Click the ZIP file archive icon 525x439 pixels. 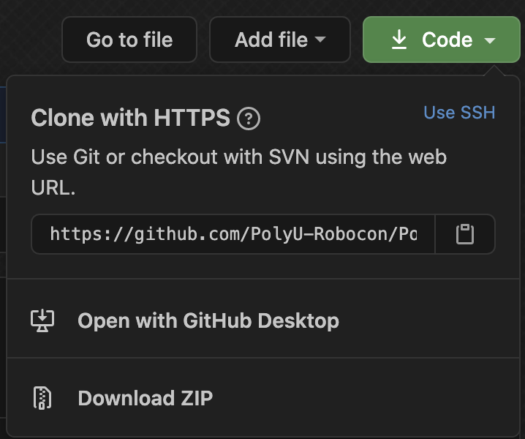point(42,398)
